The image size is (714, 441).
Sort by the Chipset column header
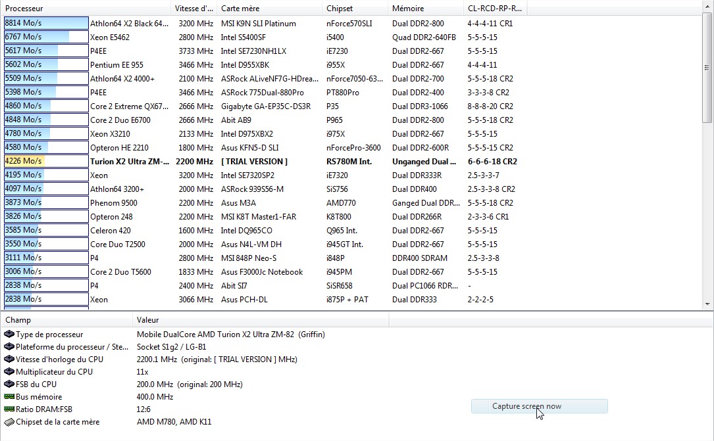pyautogui.click(x=355, y=8)
